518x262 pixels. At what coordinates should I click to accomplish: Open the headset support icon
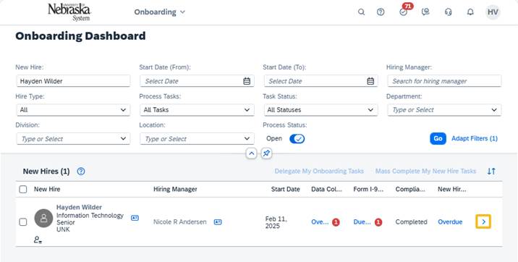click(x=448, y=12)
